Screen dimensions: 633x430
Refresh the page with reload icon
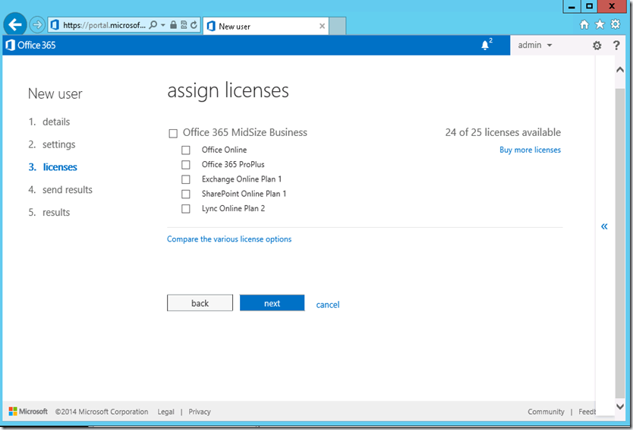[x=194, y=25]
